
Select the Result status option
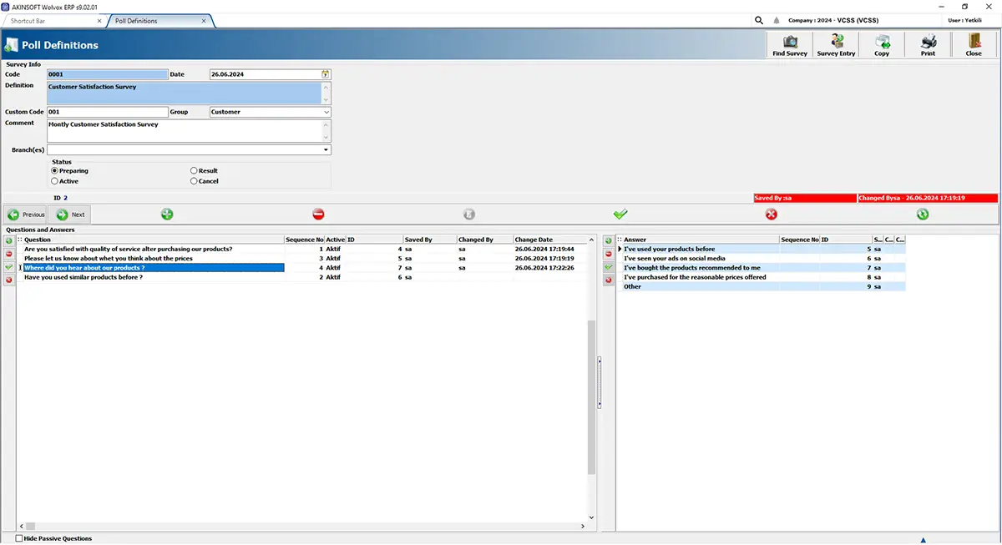point(194,171)
